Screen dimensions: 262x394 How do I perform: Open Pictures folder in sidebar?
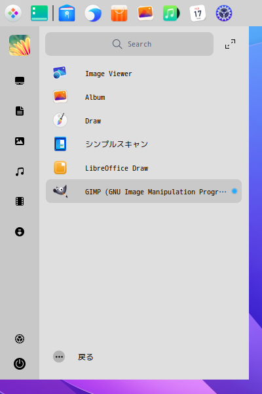20,141
